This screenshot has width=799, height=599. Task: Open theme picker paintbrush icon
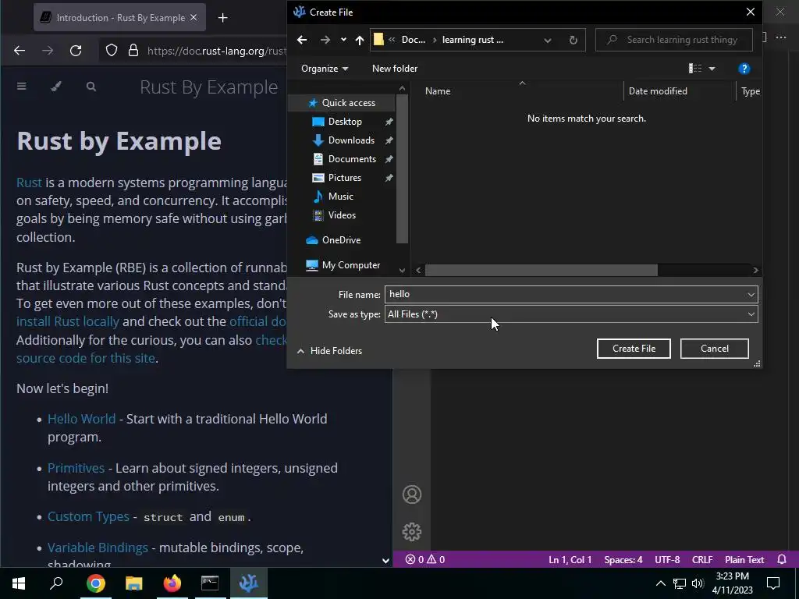[56, 87]
